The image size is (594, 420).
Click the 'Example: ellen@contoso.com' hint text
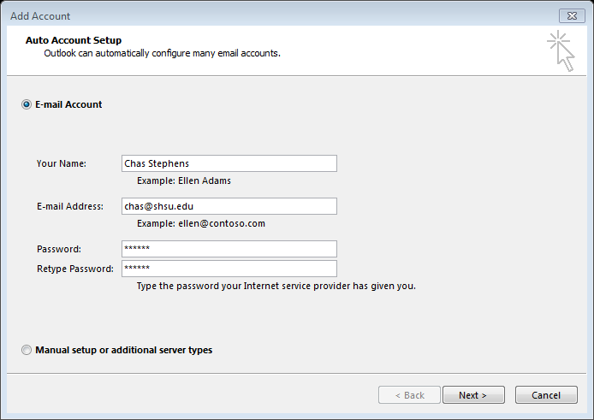[x=201, y=223]
